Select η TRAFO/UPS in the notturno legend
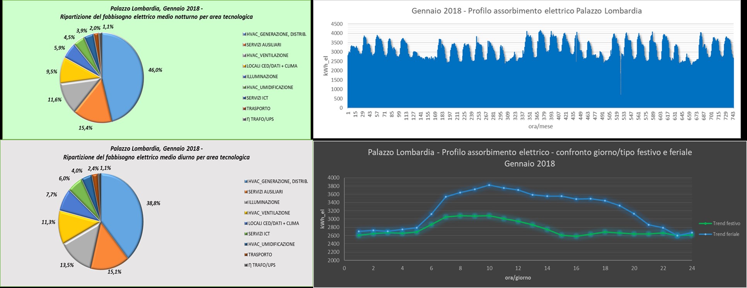 pos(258,119)
